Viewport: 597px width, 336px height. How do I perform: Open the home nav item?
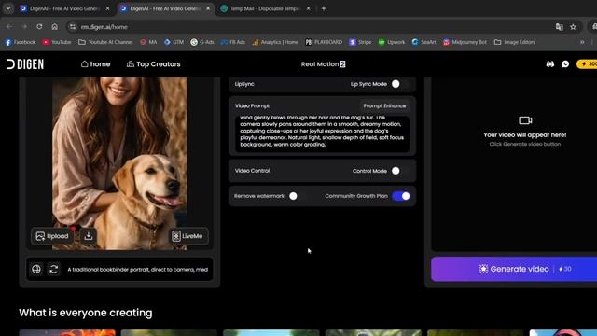coord(95,64)
